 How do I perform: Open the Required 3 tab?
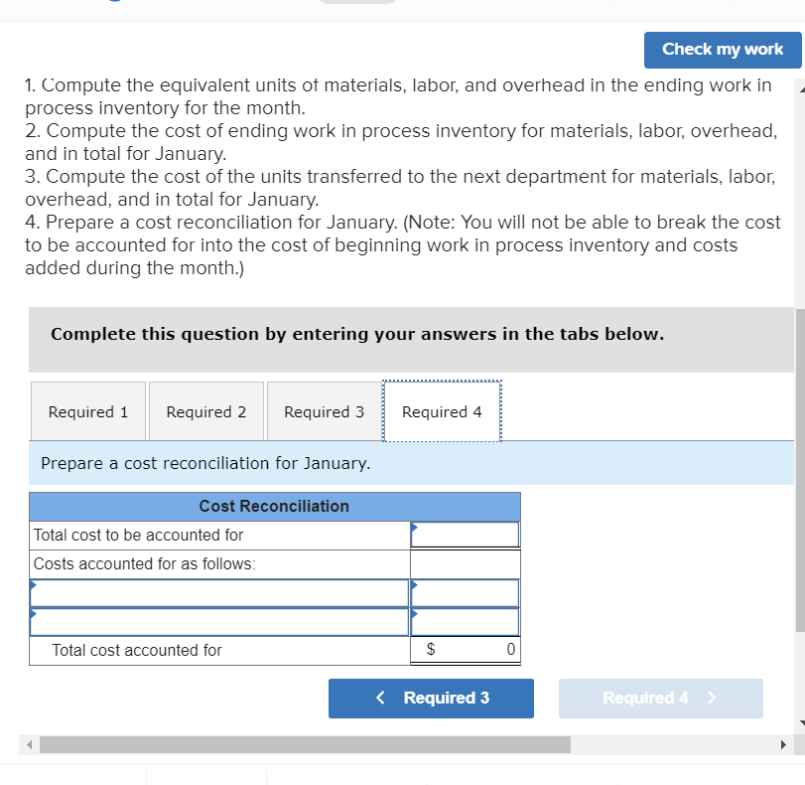pyautogui.click(x=324, y=410)
